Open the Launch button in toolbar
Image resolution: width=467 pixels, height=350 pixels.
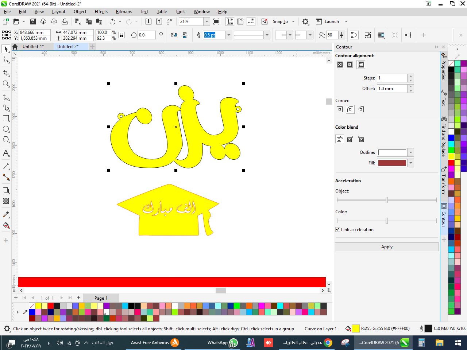[328, 22]
